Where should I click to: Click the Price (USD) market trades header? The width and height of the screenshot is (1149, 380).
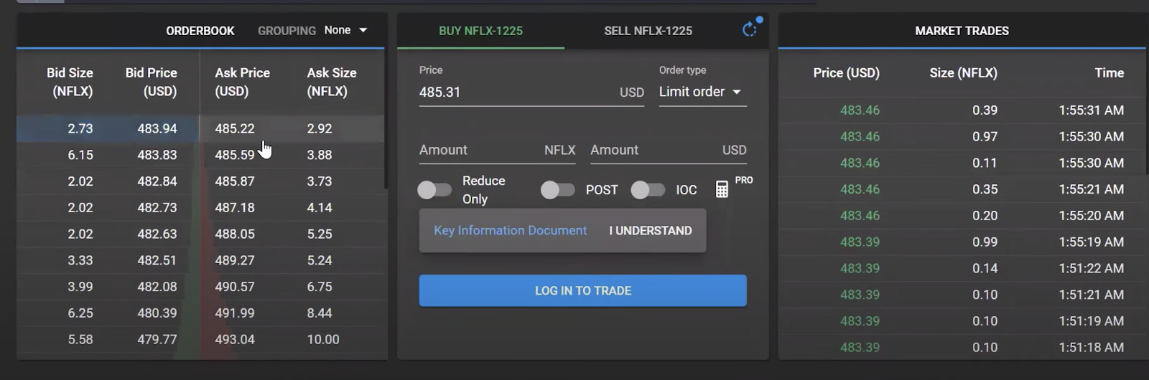click(x=846, y=72)
